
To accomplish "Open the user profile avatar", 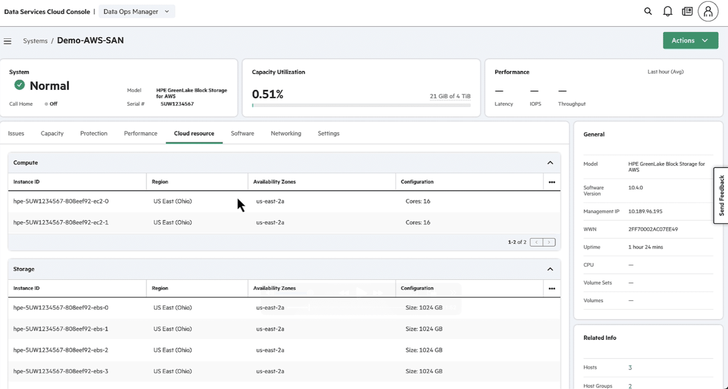I will 708,11.
